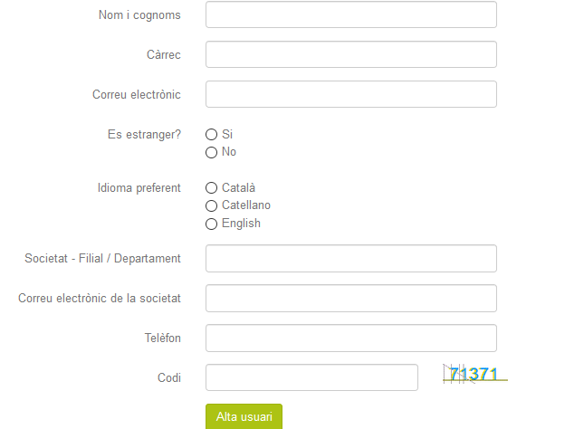This screenshot has height=429, width=584.
Task: Click the Nom i cognoms text field
Action: (x=350, y=14)
